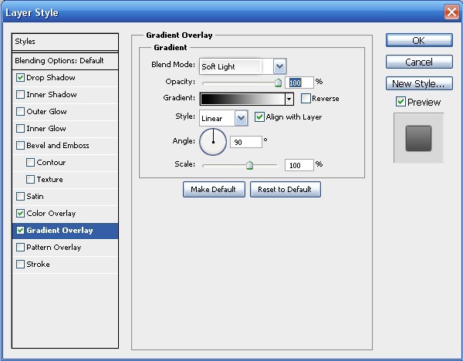463x361 pixels.
Task: Open Blending Options: Default section
Action: [59, 60]
